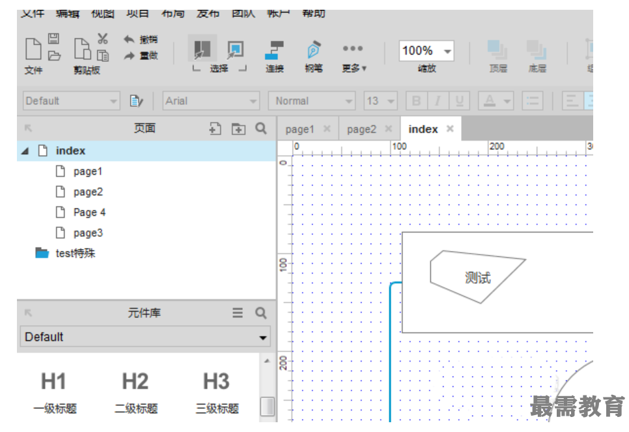The width and height of the screenshot is (629, 432).
Task: Select page3 in the pages tree
Action: pyautogui.click(x=88, y=233)
